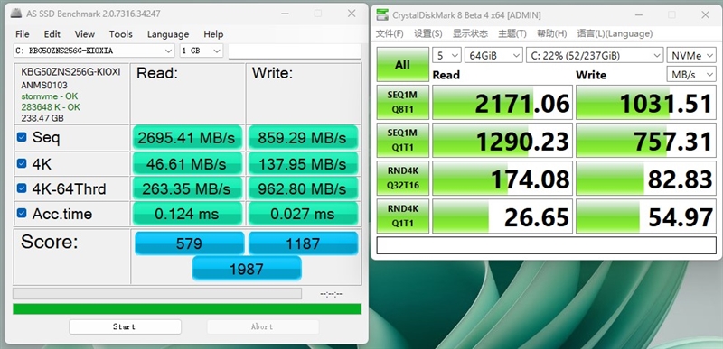Open the 64GiB test size dropdown
This screenshot has height=349, width=723.
[x=493, y=56]
